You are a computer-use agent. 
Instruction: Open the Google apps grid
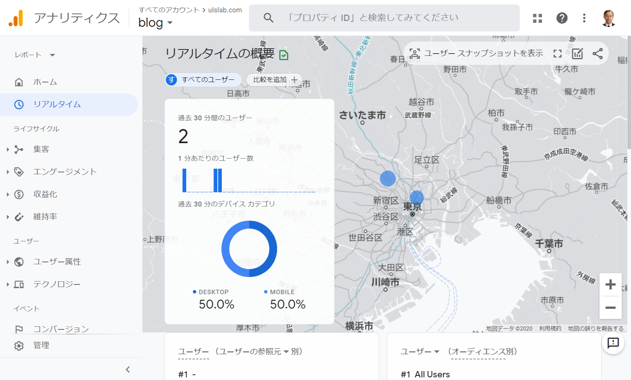click(537, 18)
